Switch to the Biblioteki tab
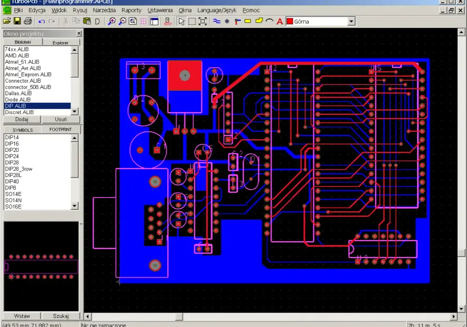Viewport: 467px width, 327px height. tap(22, 42)
